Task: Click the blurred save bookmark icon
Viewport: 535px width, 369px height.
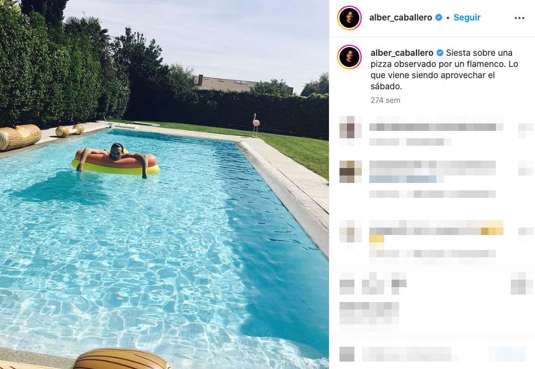Action: pyautogui.click(x=522, y=283)
